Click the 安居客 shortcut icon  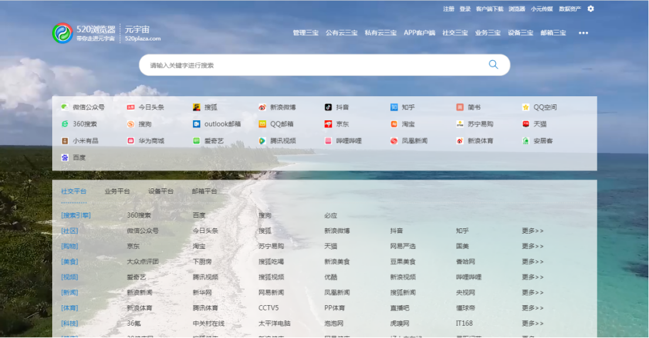point(526,141)
